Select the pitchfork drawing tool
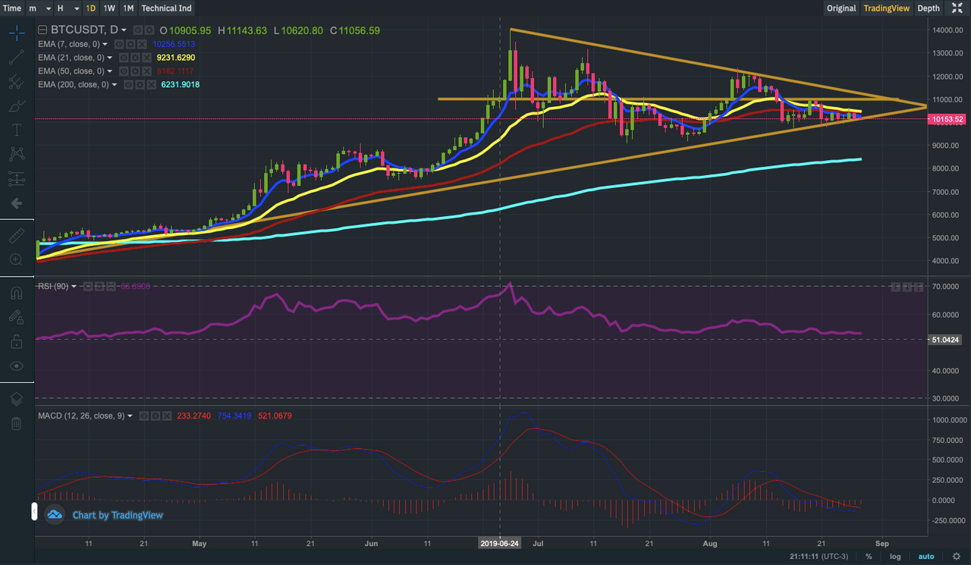The height and width of the screenshot is (565, 971). coord(16,82)
